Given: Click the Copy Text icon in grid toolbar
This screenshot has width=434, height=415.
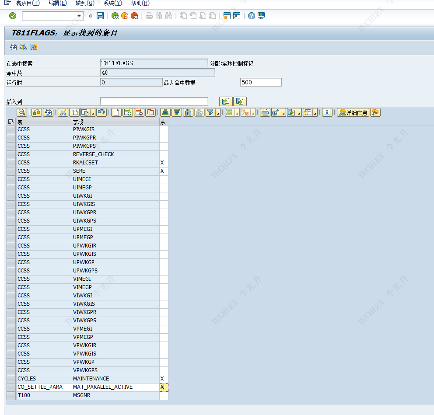Looking at the screenshot, I should click(x=74, y=112).
